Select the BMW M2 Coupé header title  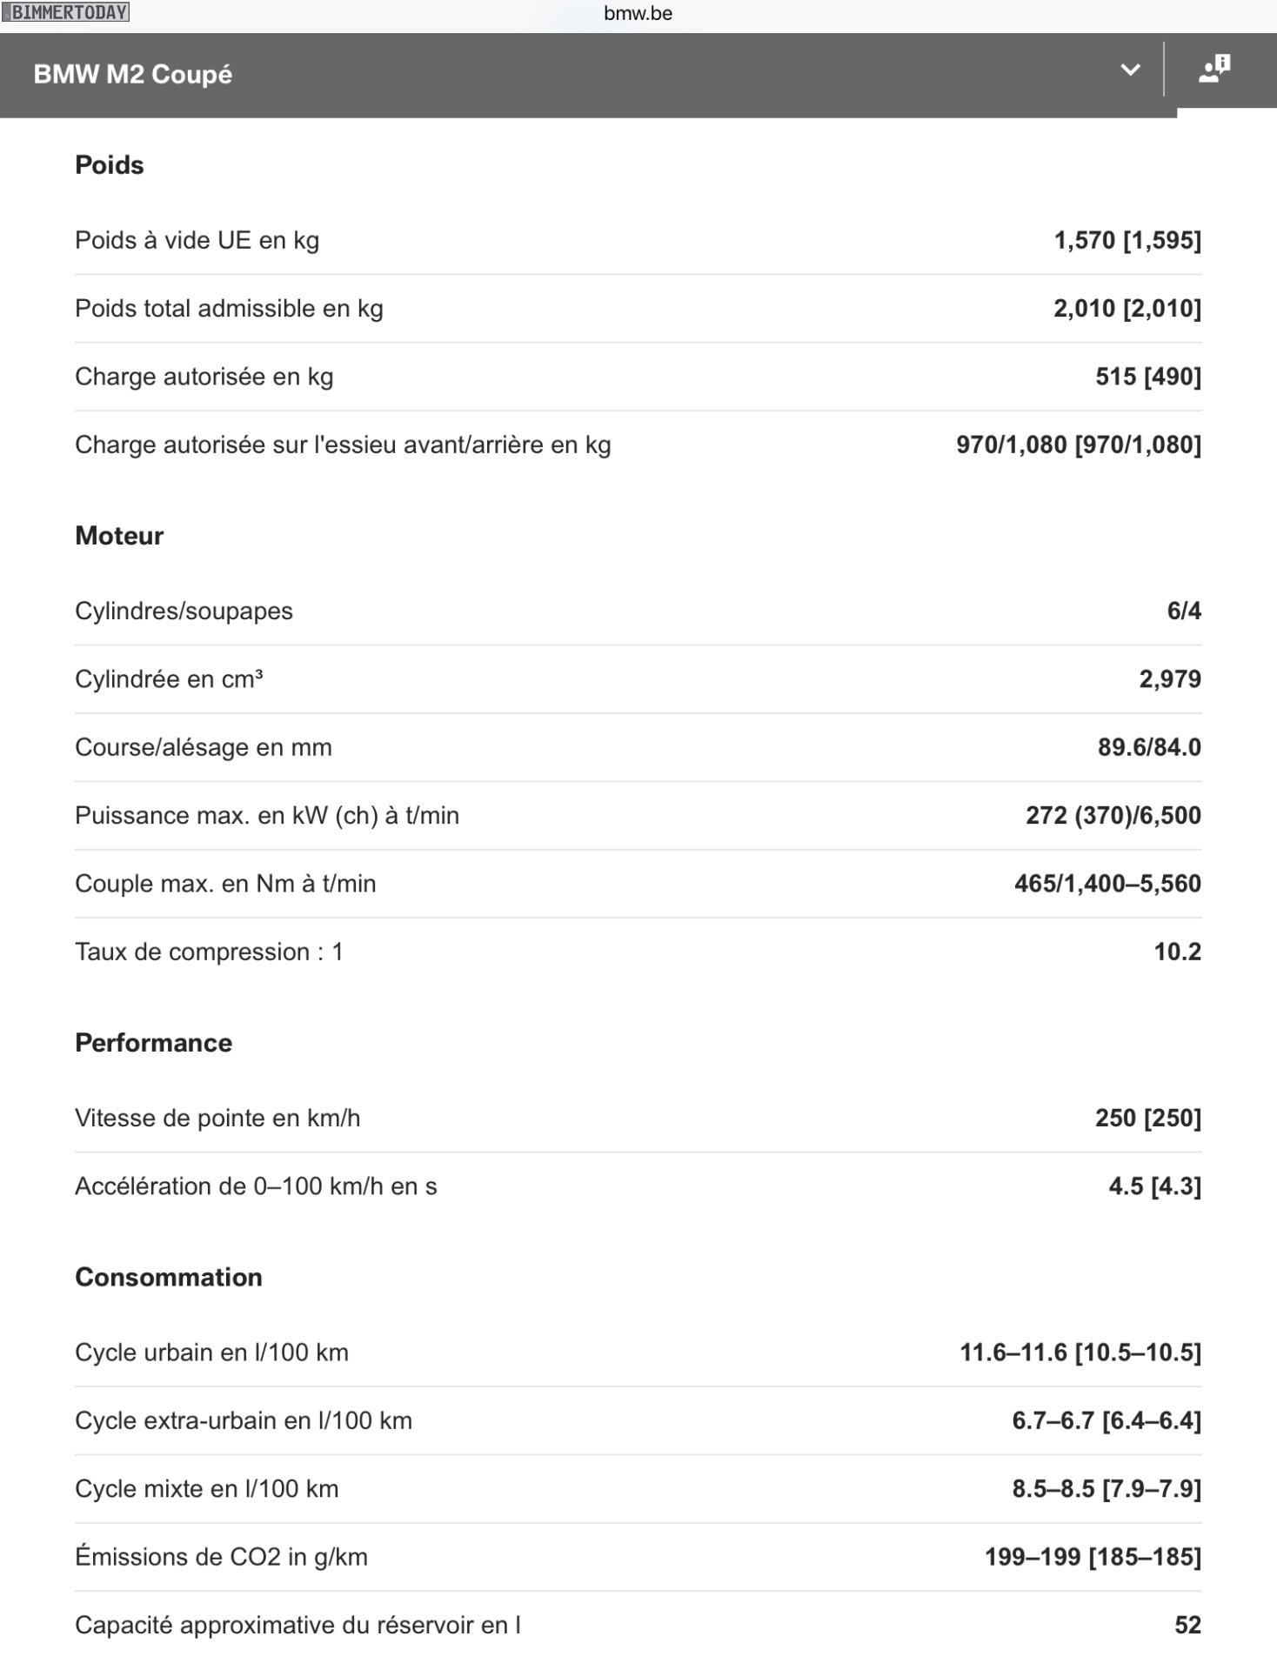132,75
